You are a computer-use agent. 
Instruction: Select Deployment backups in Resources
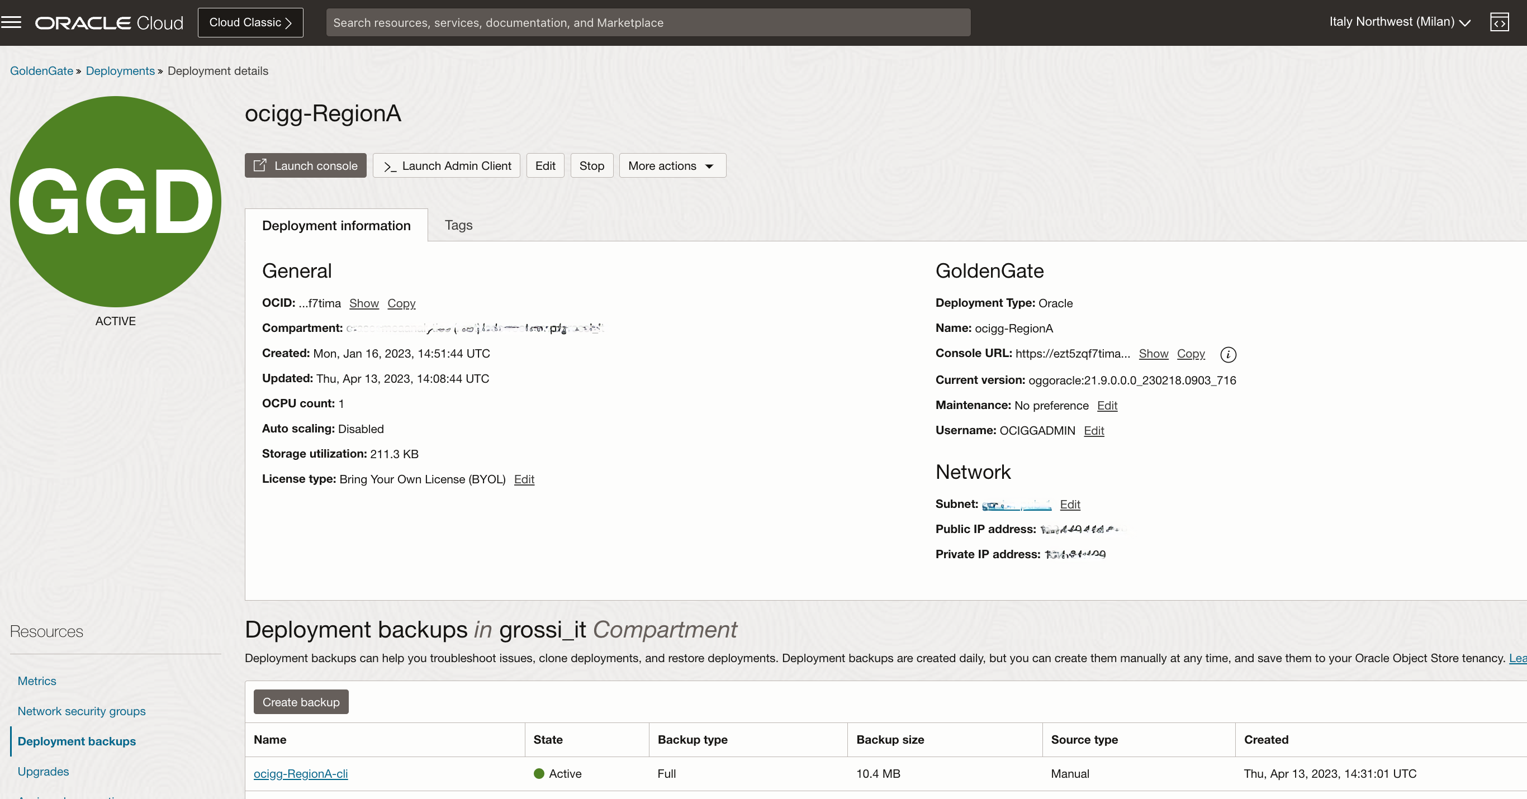pos(77,741)
